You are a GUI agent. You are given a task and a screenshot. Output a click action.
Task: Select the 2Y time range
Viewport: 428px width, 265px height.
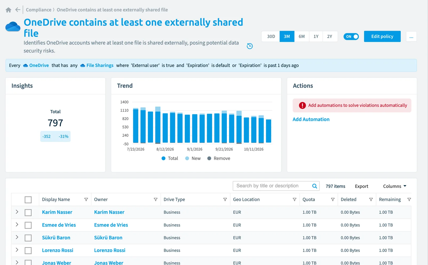pyautogui.click(x=330, y=37)
